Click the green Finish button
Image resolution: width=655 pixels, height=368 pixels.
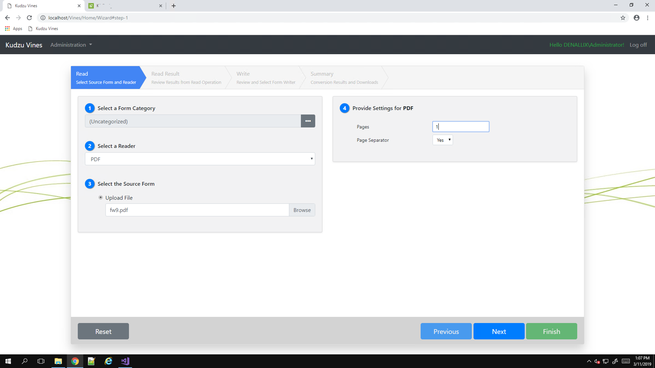point(551,331)
